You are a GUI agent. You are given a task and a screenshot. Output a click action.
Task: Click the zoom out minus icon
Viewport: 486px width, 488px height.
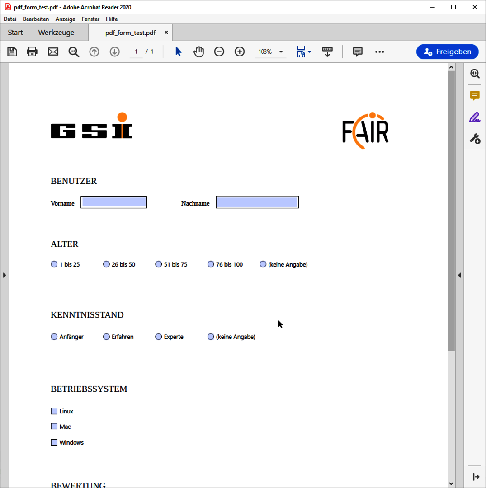click(x=219, y=52)
